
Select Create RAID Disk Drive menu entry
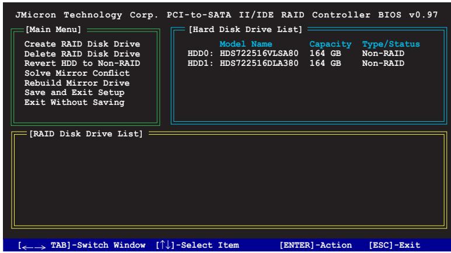click(82, 44)
